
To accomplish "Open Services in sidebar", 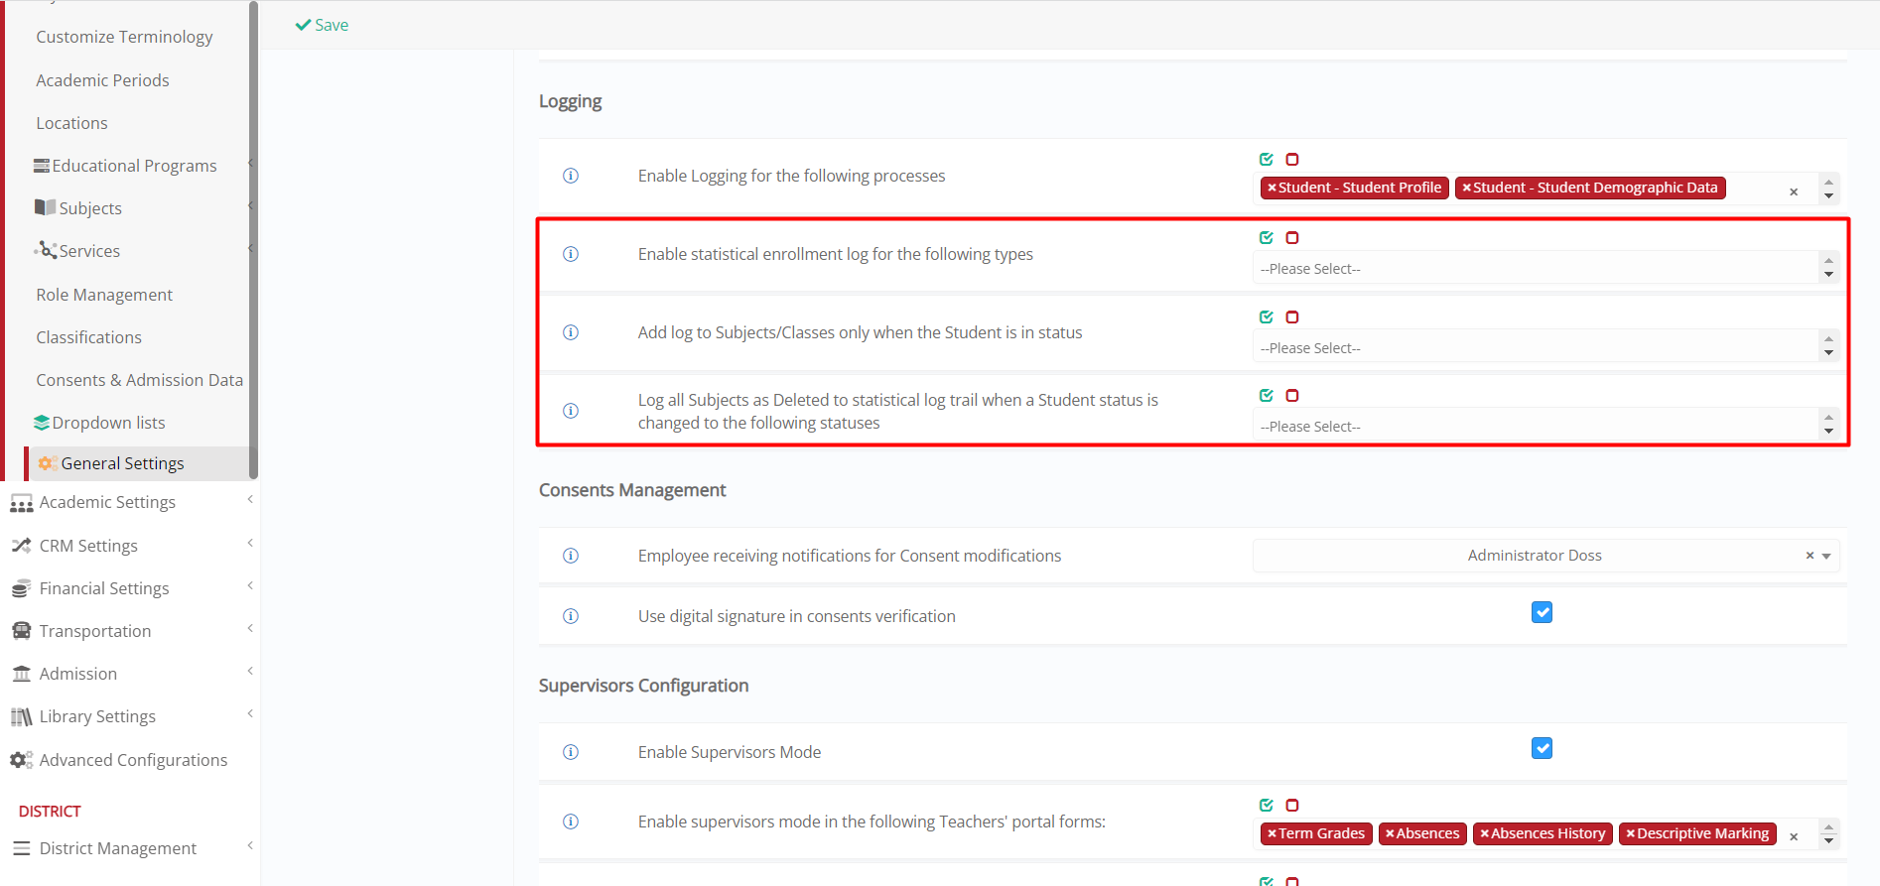I will tap(89, 251).
